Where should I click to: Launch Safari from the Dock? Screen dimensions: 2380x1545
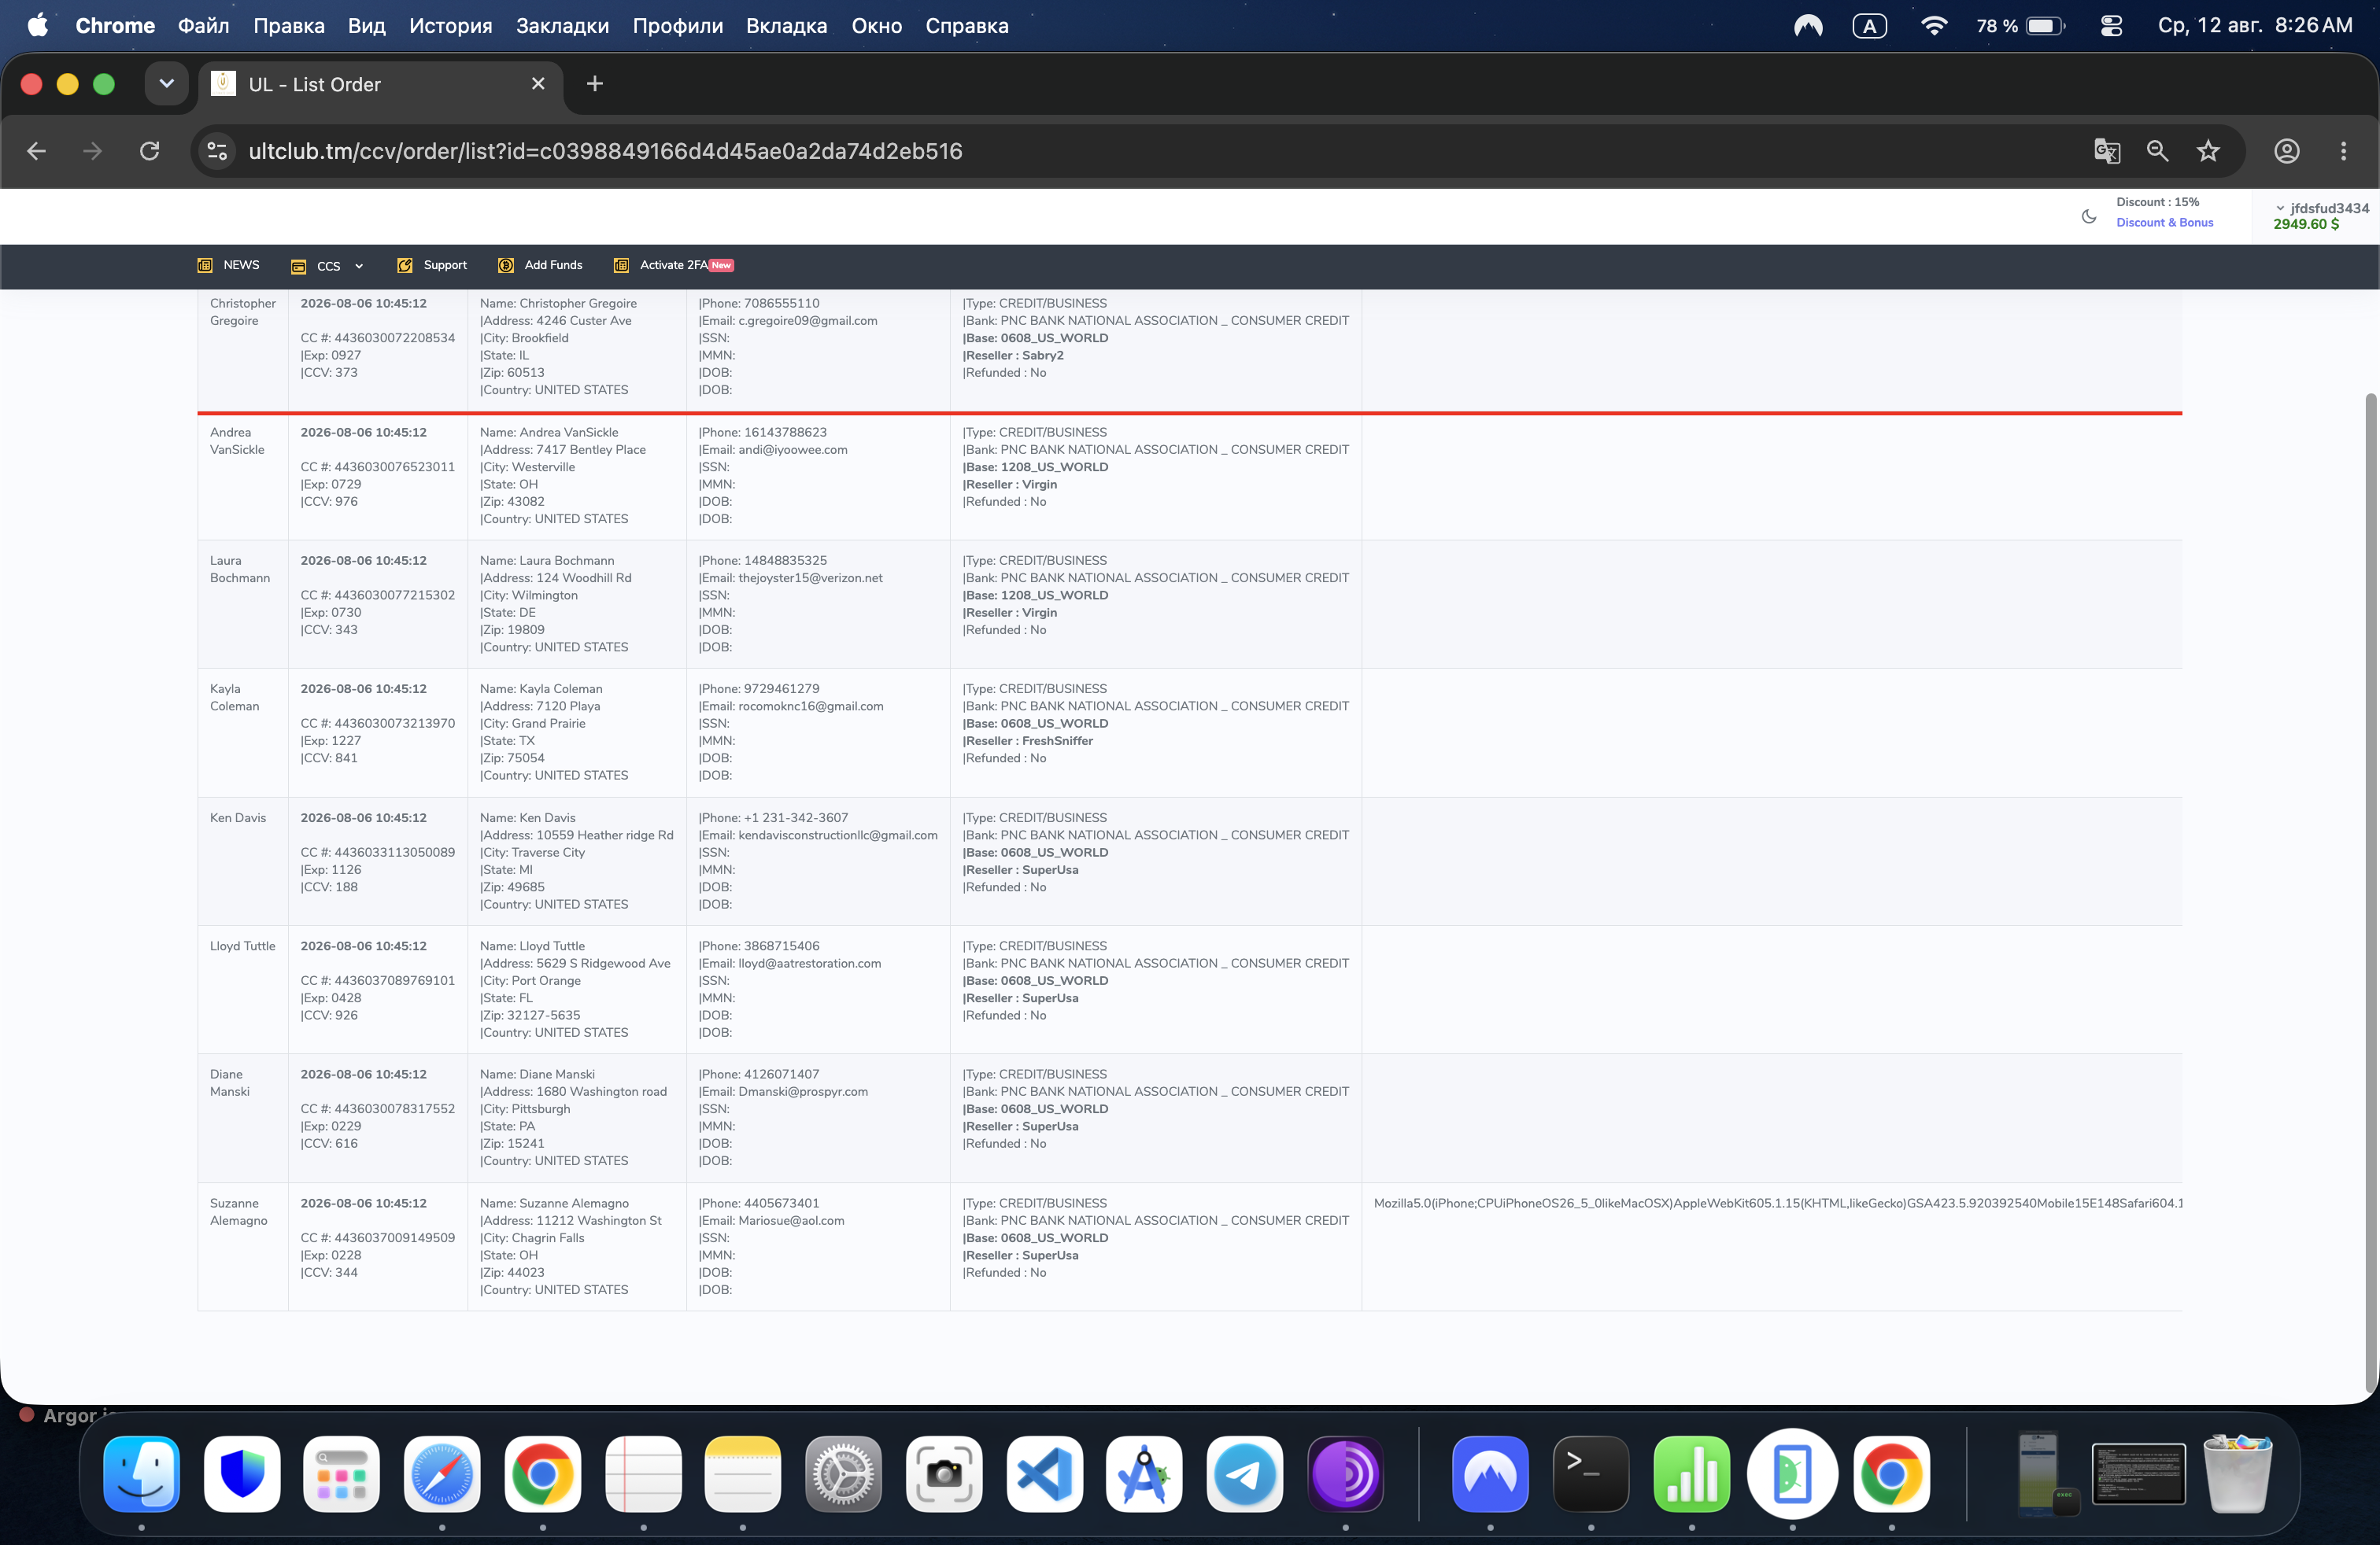pos(442,1474)
